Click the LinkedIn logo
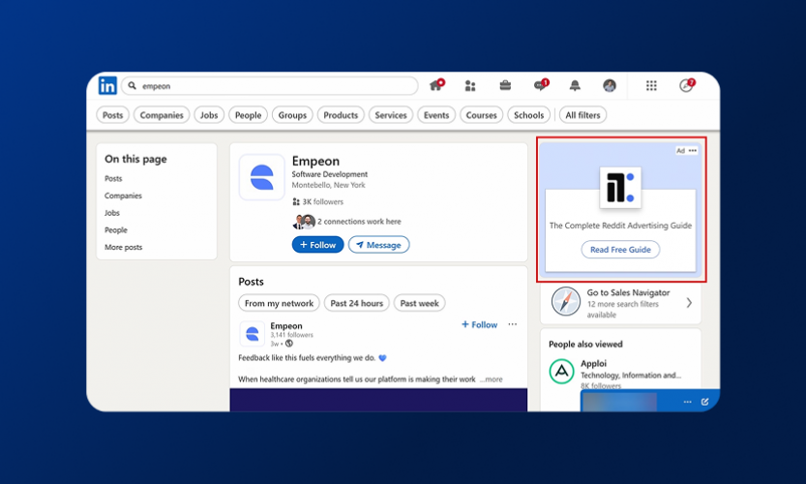 [108, 86]
